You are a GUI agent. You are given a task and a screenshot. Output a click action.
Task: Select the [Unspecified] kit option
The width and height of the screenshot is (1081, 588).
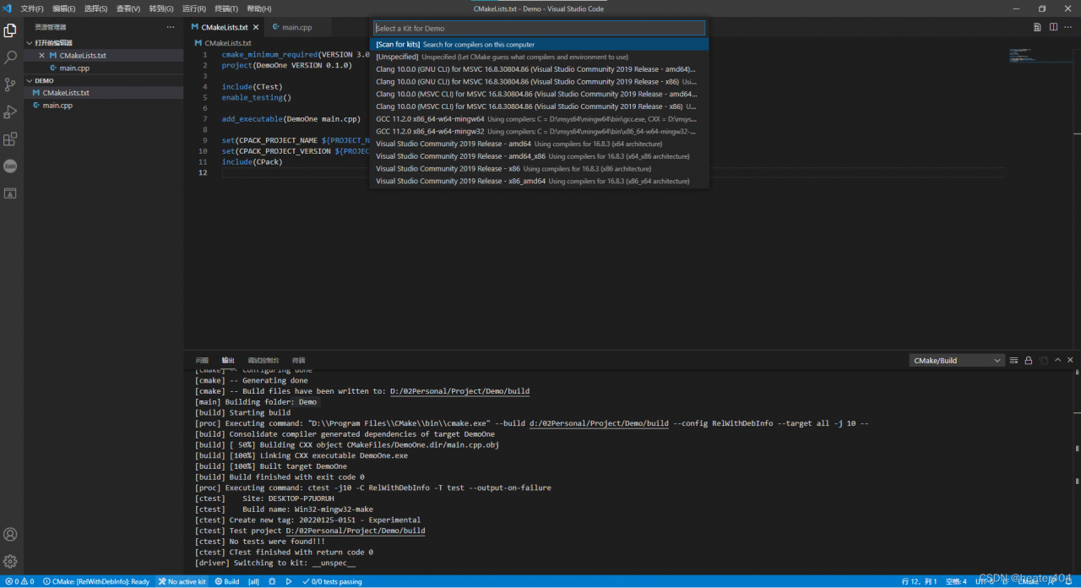[539, 57]
